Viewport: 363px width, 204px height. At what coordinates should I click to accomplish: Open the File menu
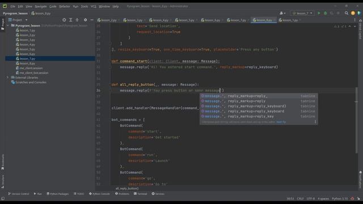[x=12, y=6]
